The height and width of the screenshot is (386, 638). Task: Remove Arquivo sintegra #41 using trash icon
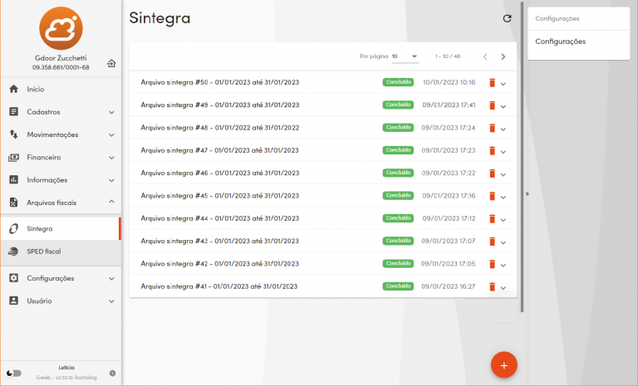[x=492, y=286]
